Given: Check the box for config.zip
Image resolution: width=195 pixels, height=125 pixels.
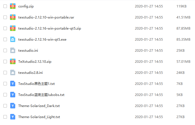Looking at the screenshot, I should 5,6.
